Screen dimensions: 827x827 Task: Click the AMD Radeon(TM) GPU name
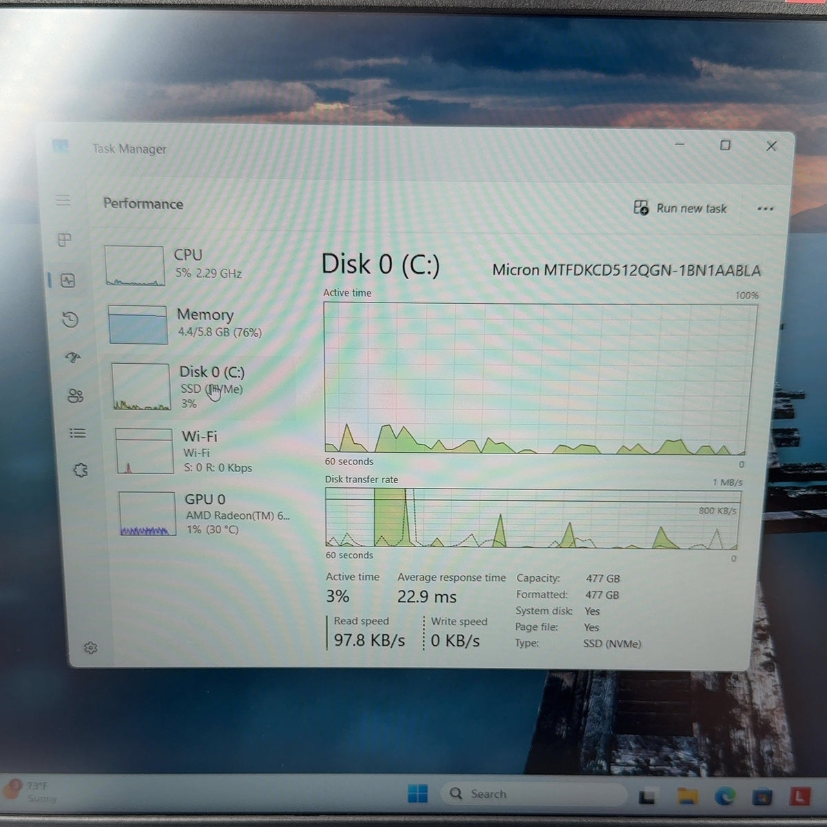pyautogui.click(x=238, y=515)
